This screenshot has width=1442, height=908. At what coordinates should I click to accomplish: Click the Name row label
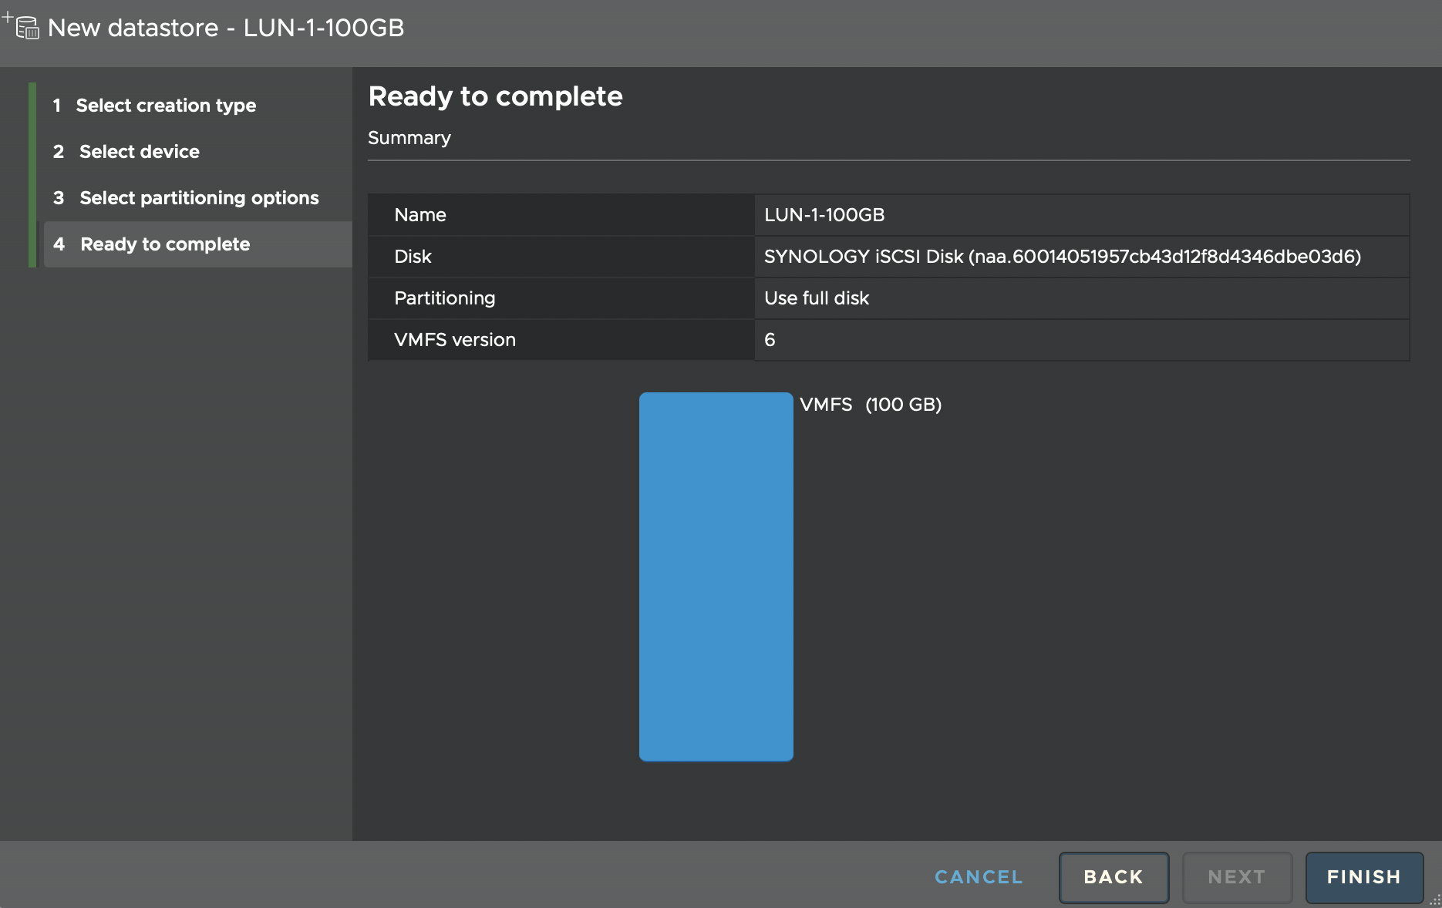[419, 215]
